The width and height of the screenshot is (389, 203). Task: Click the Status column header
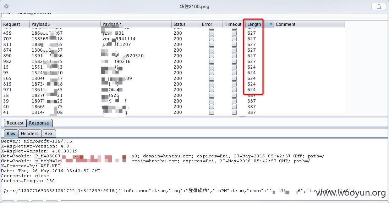tap(186, 24)
